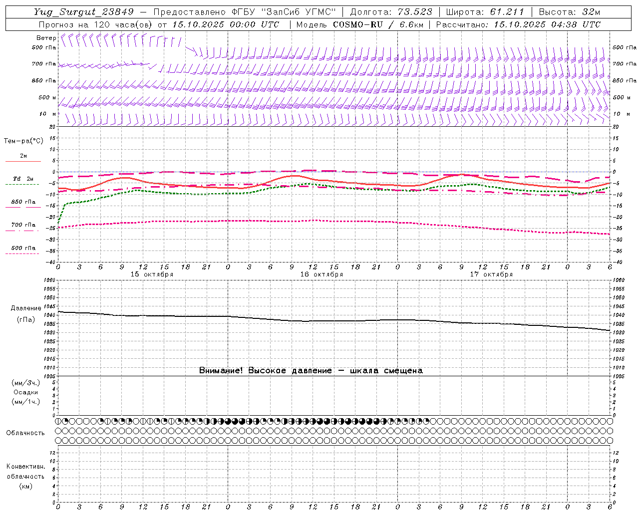
Task: Click the 10 м wind level label
Action: [x=47, y=114]
